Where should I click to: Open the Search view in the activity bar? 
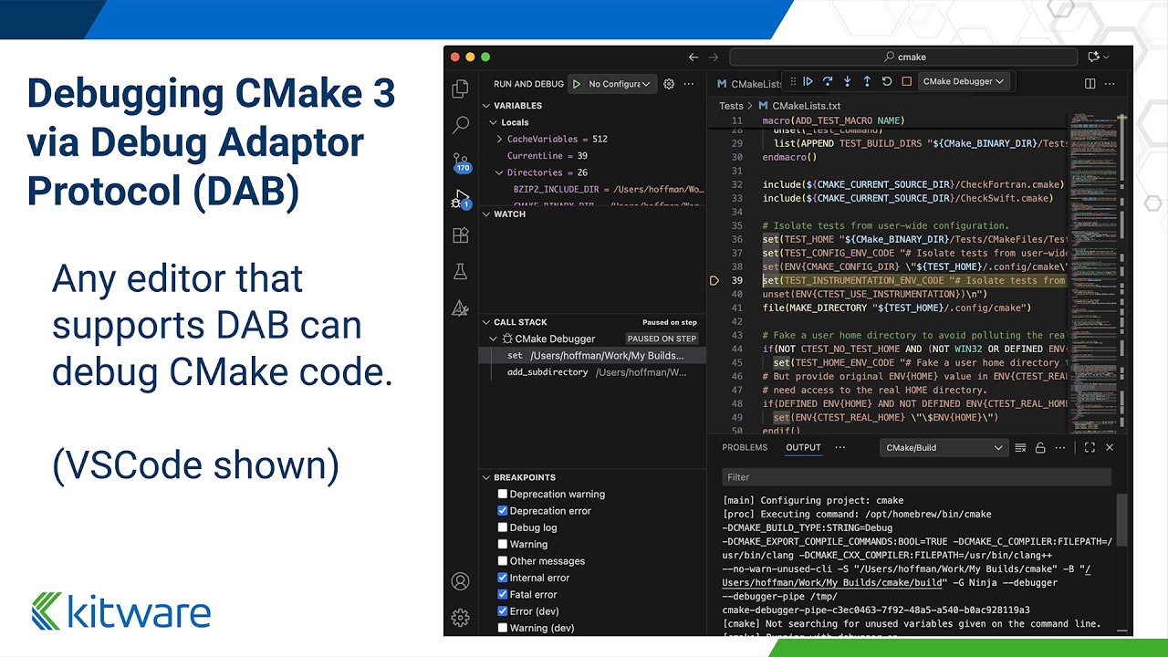(x=461, y=125)
